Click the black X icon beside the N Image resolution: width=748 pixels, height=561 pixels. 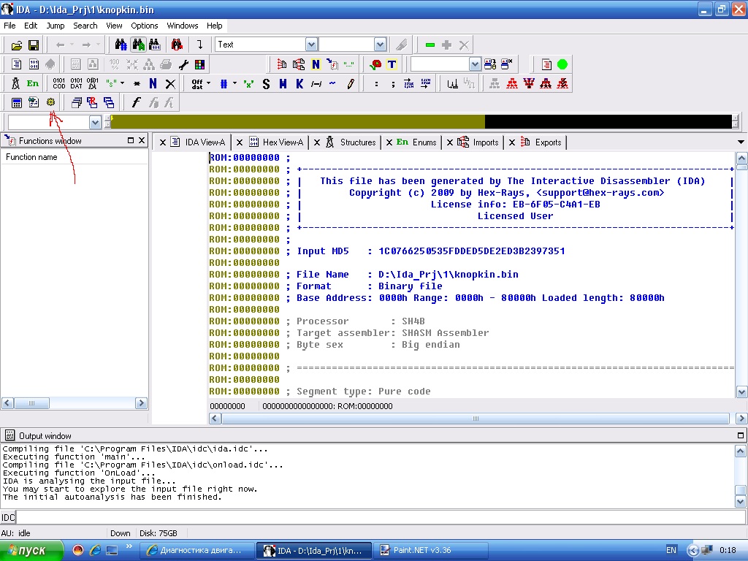point(170,84)
